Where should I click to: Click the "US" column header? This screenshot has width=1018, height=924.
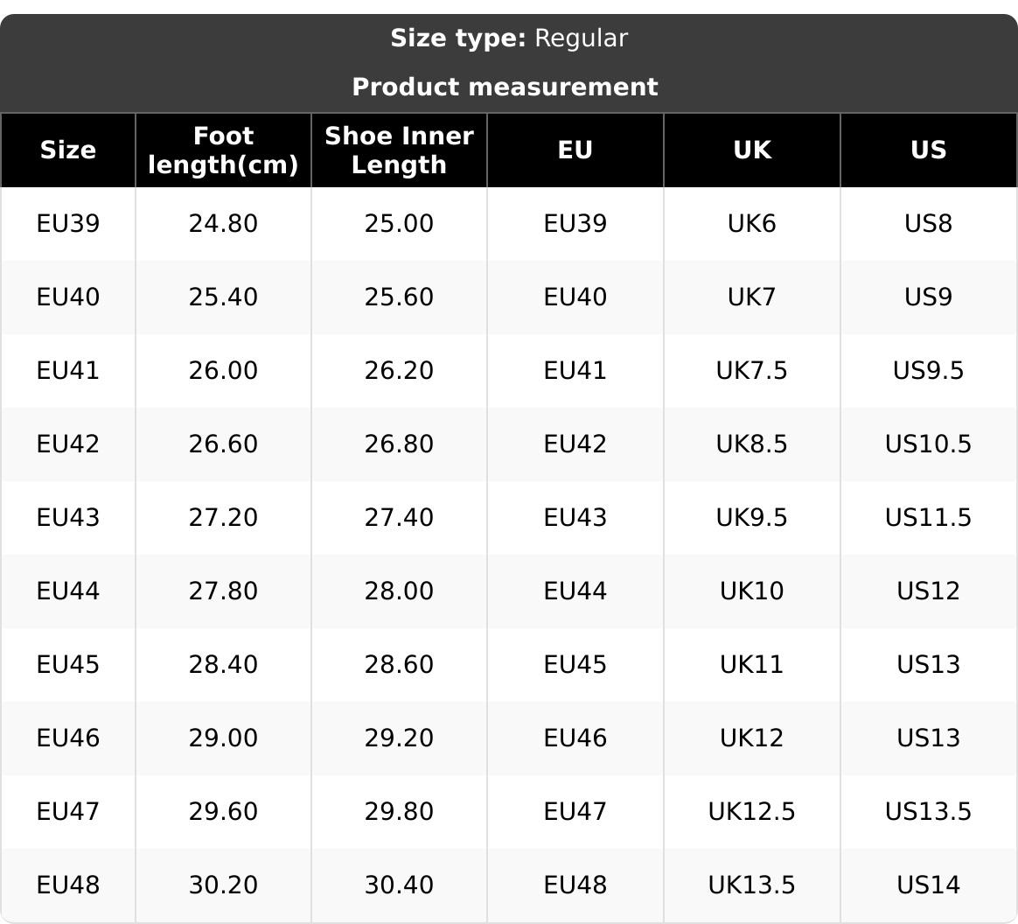pos(928,150)
